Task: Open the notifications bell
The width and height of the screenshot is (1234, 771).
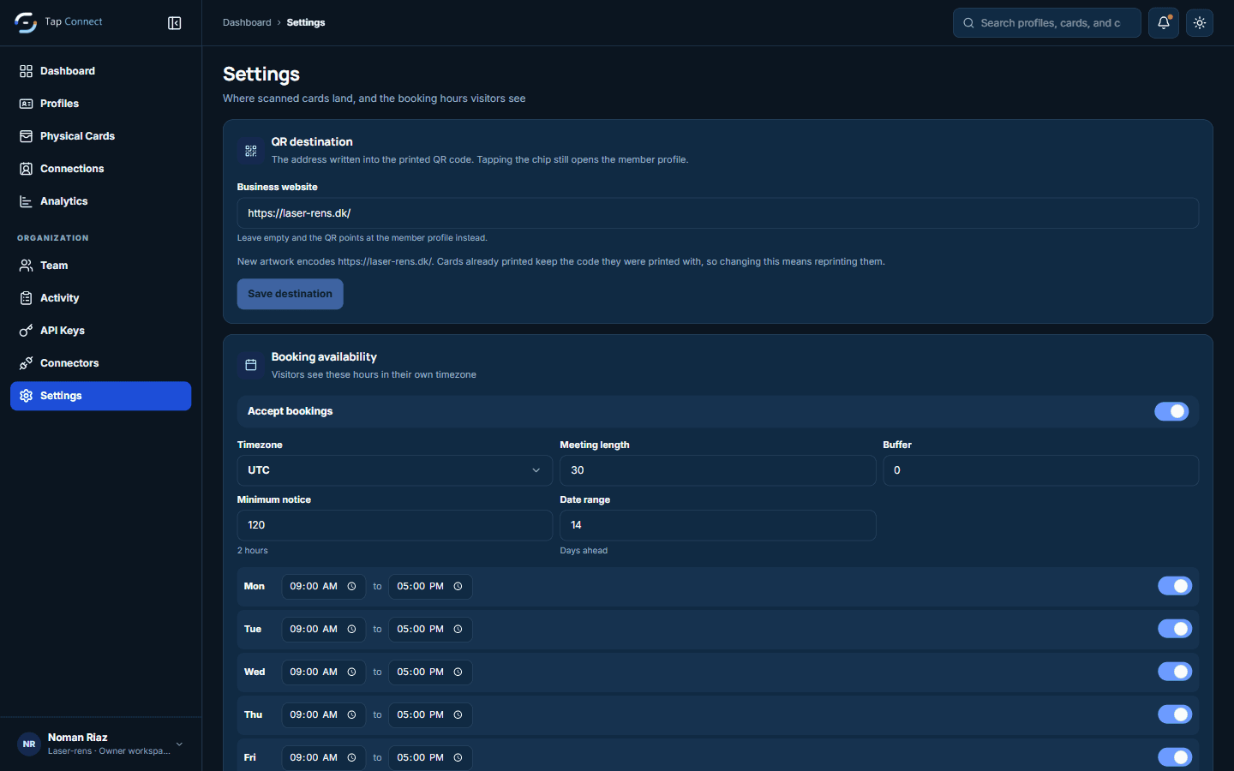Action: pyautogui.click(x=1164, y=23)
